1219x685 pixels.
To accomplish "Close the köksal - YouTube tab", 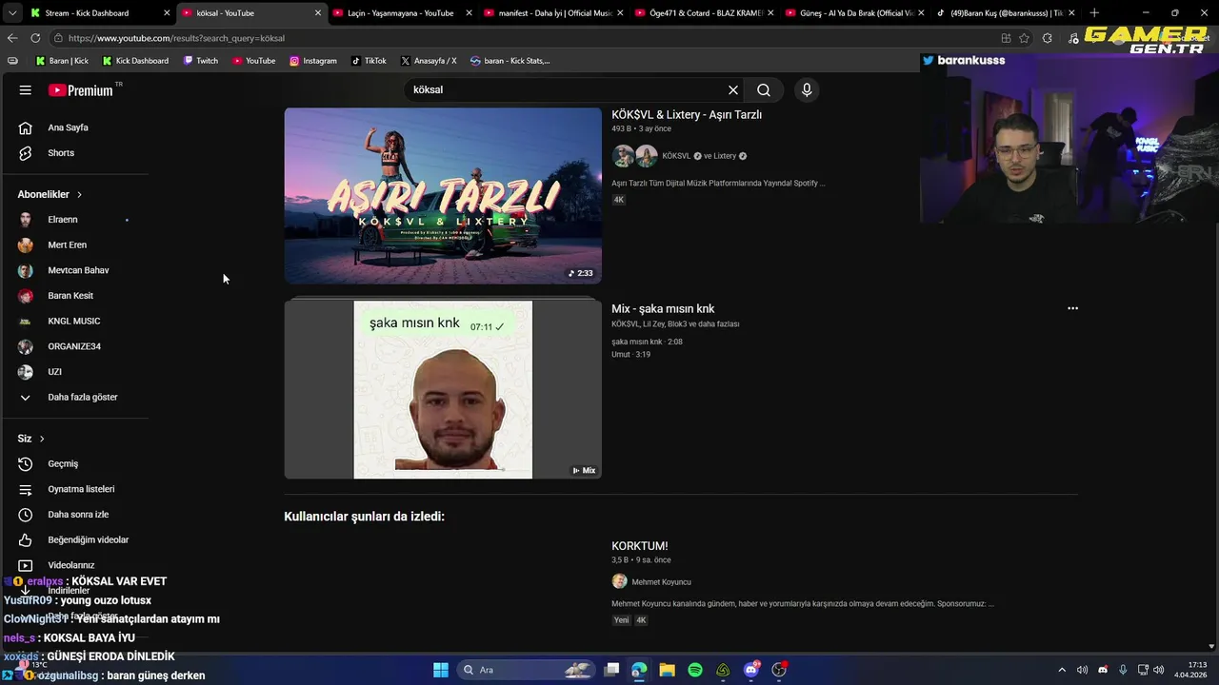I will [318, 12].
